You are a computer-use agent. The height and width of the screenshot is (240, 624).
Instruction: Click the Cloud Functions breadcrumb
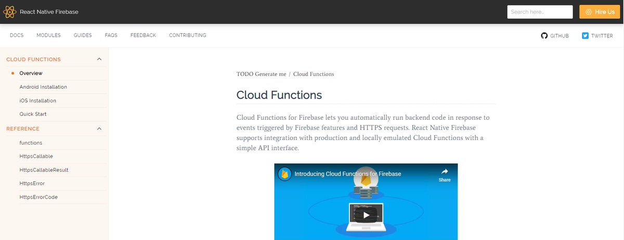coord(314,74)
